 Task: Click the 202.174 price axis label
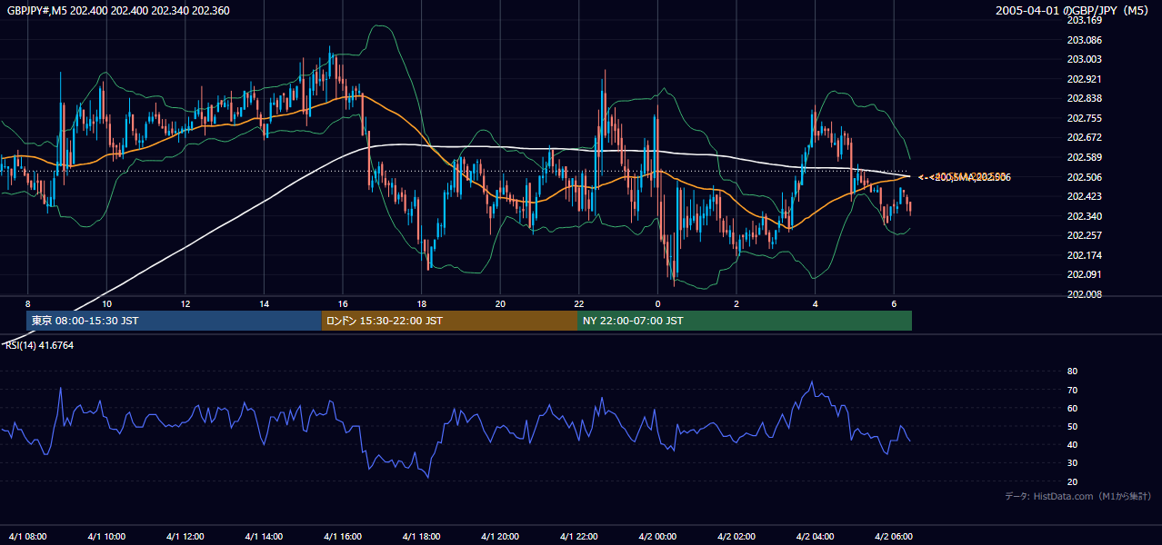[x=1085, y=255]
